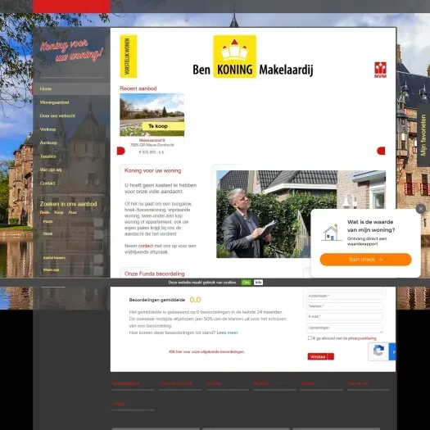Select the Huur search option
The image size is (430, 430).
[73, 212]
